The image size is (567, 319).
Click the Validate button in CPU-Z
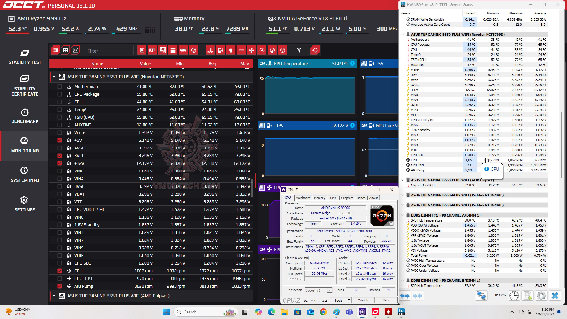coord(363,300)
